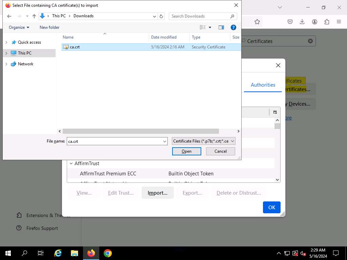Click the Open button
347x260 pixels.
[x=186, y=151]
